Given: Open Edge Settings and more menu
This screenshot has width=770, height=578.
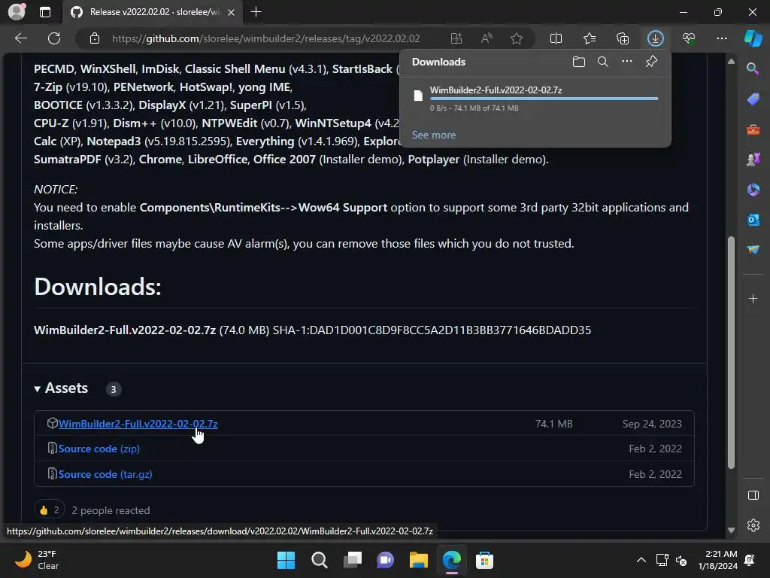Looking at the screenshot, I should pos(722,38).
